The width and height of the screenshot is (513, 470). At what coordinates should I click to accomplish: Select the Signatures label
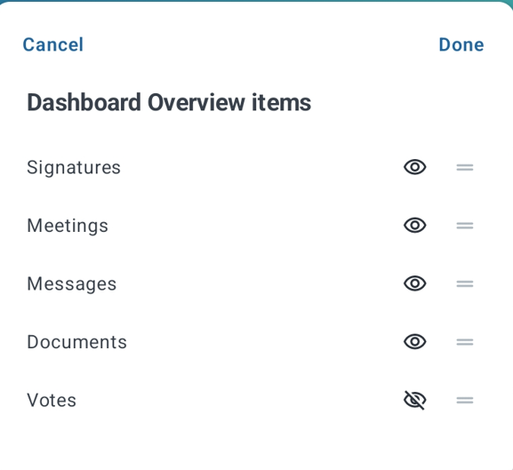pyautogui.click(x=74, y=168)
